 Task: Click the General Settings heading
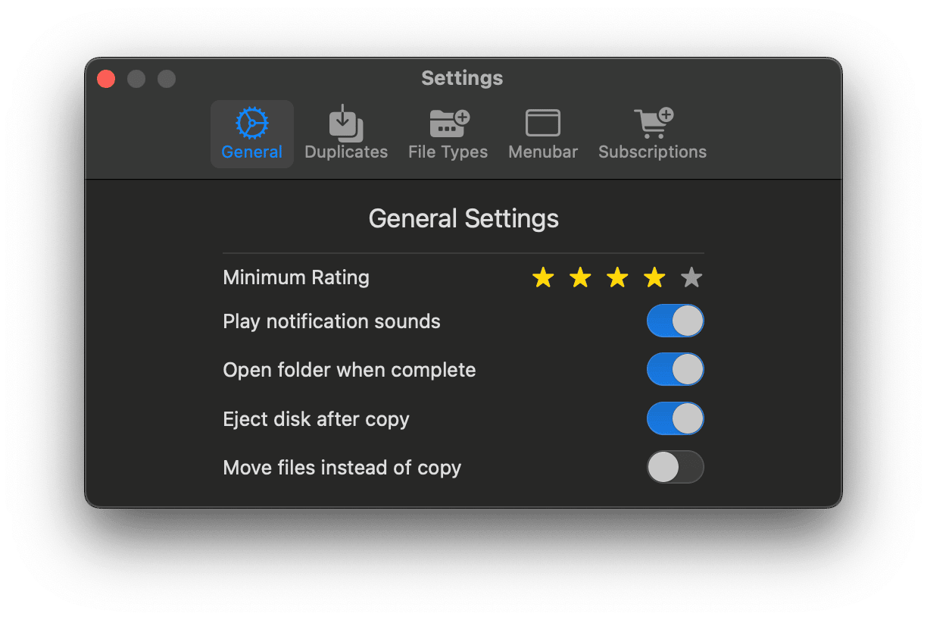click(463, 218)
